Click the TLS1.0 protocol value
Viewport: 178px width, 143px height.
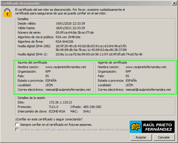(53, 107)
